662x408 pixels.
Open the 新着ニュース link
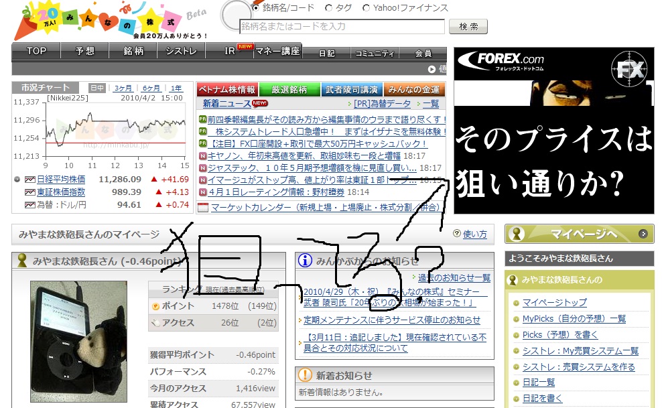pos(226,103)
